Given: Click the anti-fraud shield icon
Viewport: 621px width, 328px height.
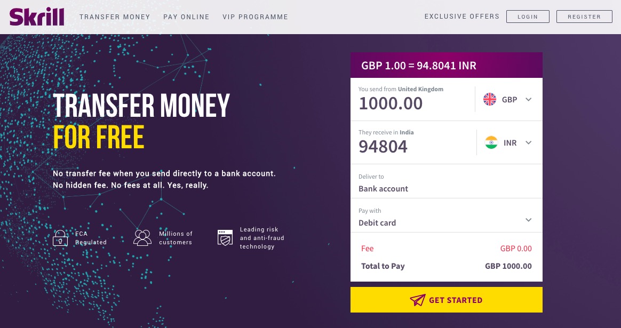Looking at the screenshot, I should tap(225, 238).
